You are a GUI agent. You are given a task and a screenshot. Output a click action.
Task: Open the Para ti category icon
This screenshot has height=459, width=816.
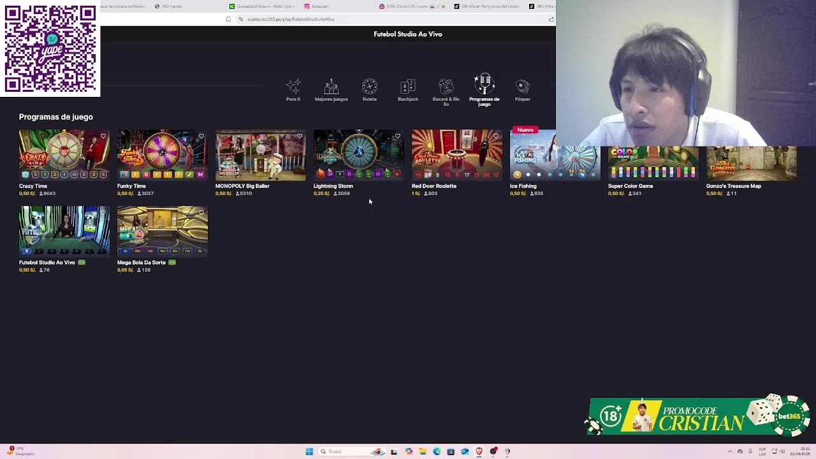pyautogui.click(x=293, y=90)
